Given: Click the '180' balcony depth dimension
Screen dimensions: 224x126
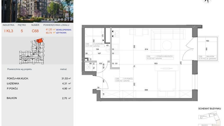Looking at the screenshot, I should click(x=206, y=49).
